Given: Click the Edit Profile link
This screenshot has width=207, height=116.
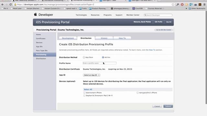Looking at the screenshot, I should point(158,22).
